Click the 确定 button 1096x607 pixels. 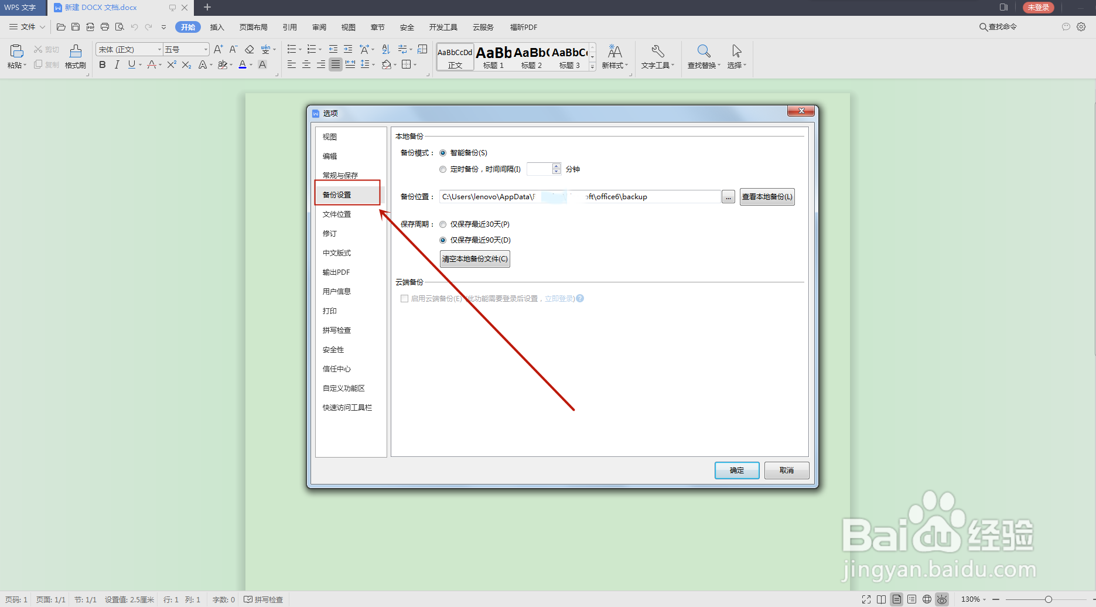(x=737, y=470)
